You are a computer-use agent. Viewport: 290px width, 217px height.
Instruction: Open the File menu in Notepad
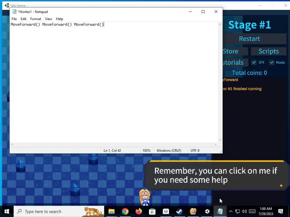point(14,19)
